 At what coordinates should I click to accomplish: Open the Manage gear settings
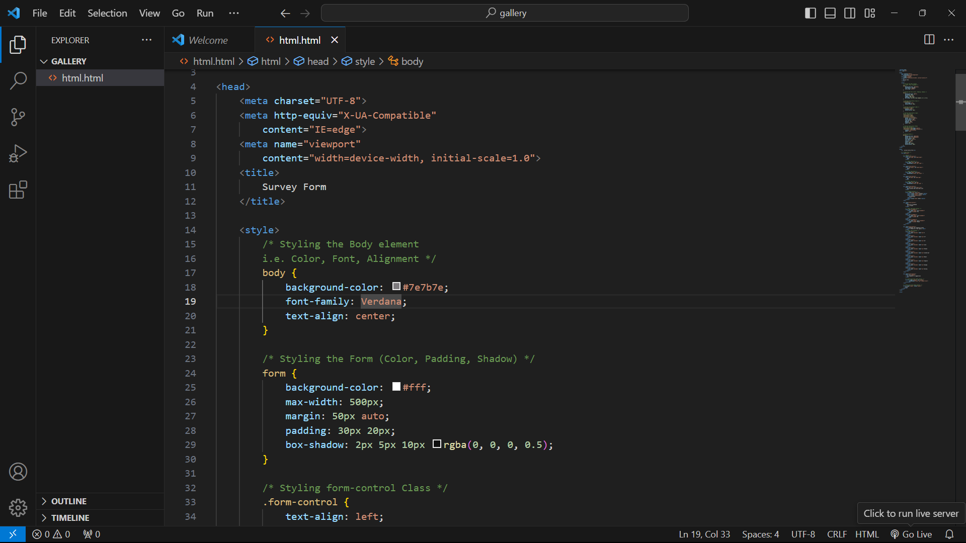pos(18,508)
